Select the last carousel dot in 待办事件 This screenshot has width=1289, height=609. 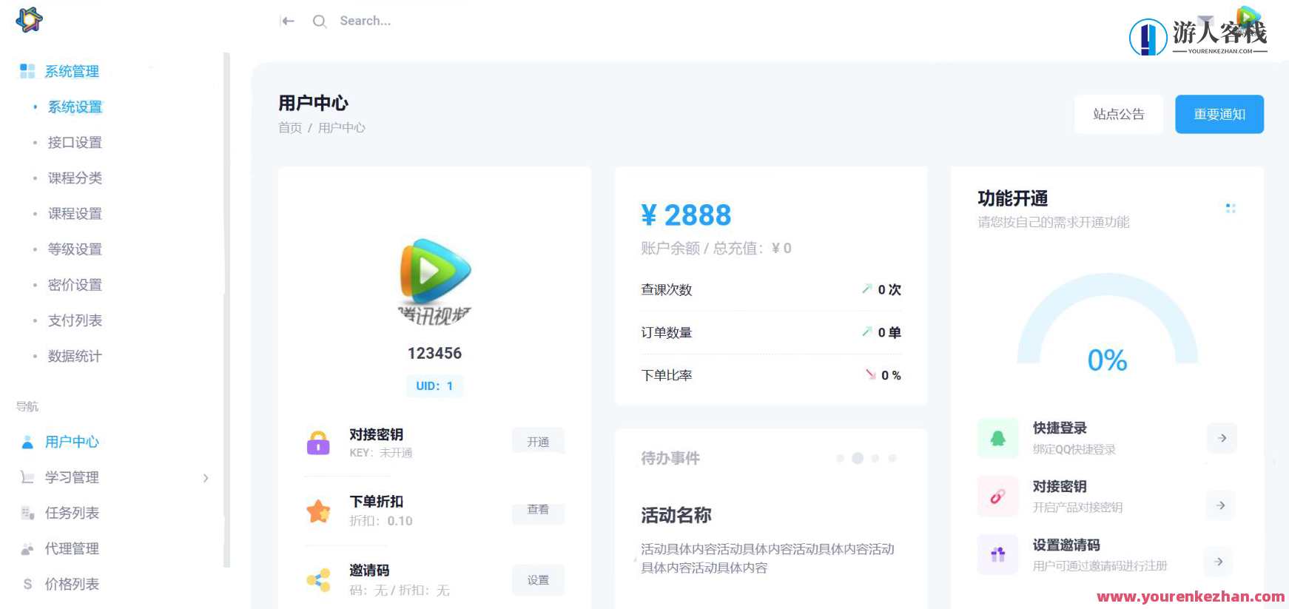point(892,458)
